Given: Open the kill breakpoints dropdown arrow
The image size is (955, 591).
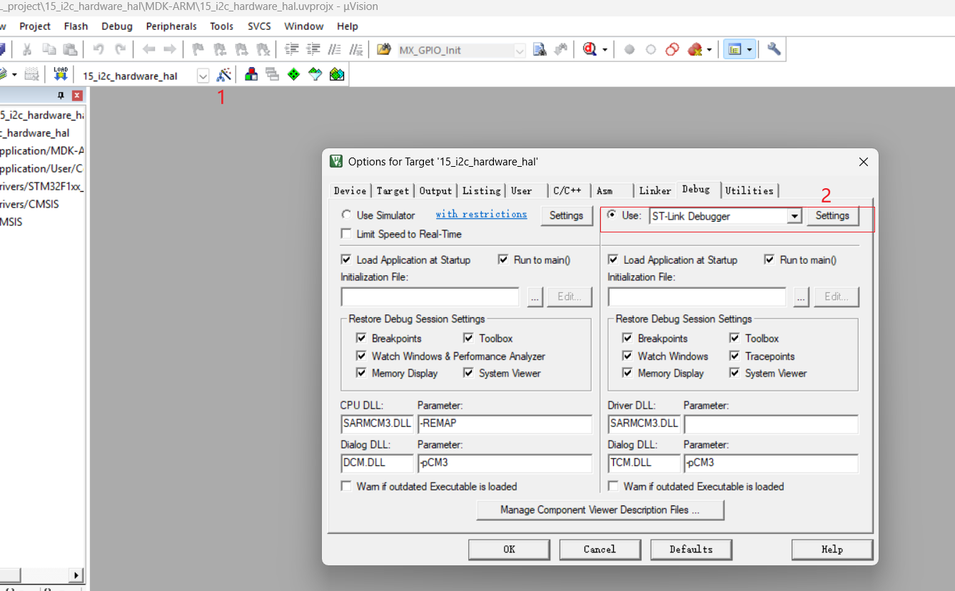Looking at the screenshot, I should pyautogui.click(x=709, y=50).
